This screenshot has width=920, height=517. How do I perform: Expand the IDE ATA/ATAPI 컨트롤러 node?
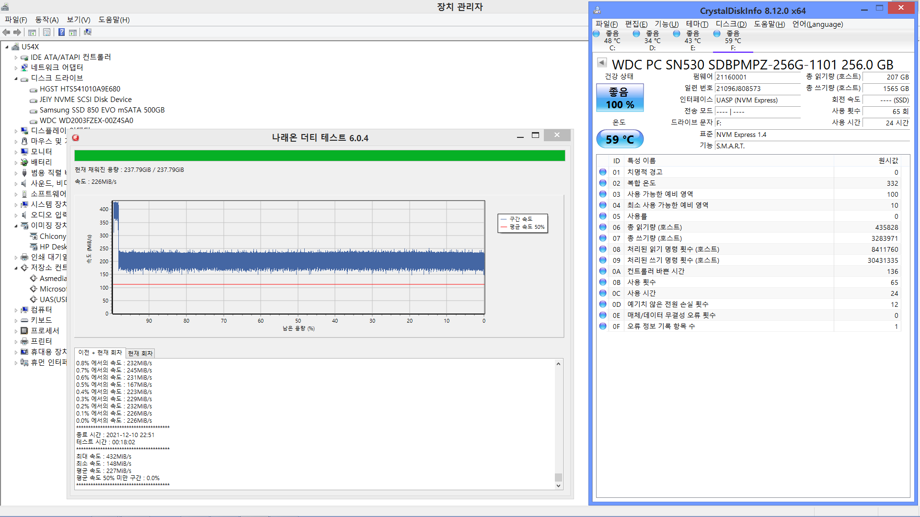coord(16,57)
